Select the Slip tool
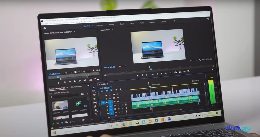260x137 pixels. click(x=95, y=103)
